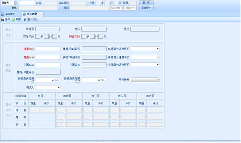Click the top search text field
The height and width of the screenshot is (143, 241).
coord(27,3)
